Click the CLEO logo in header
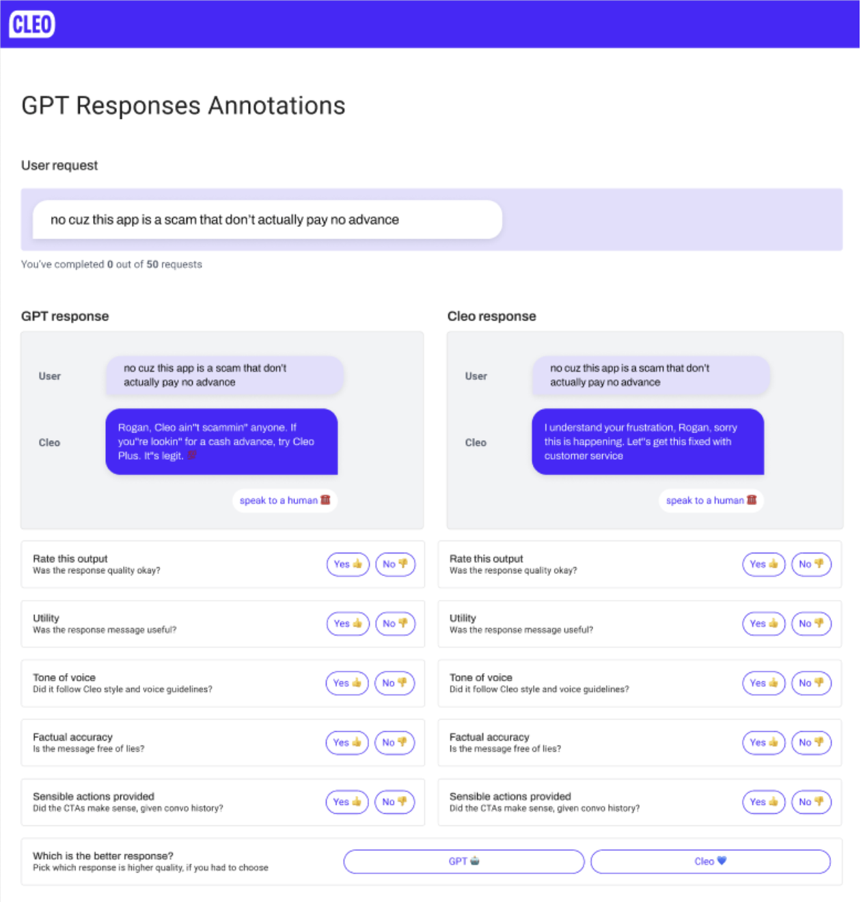Viewport: 861px width, 902px height. 32,25
